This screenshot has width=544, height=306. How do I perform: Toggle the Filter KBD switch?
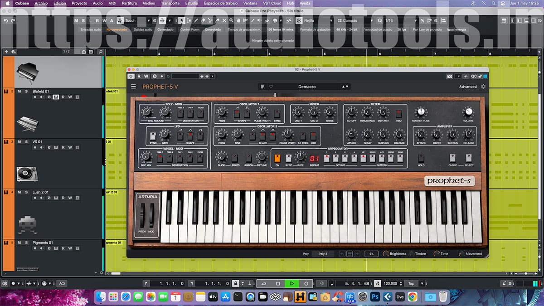[x=399, y=113]
